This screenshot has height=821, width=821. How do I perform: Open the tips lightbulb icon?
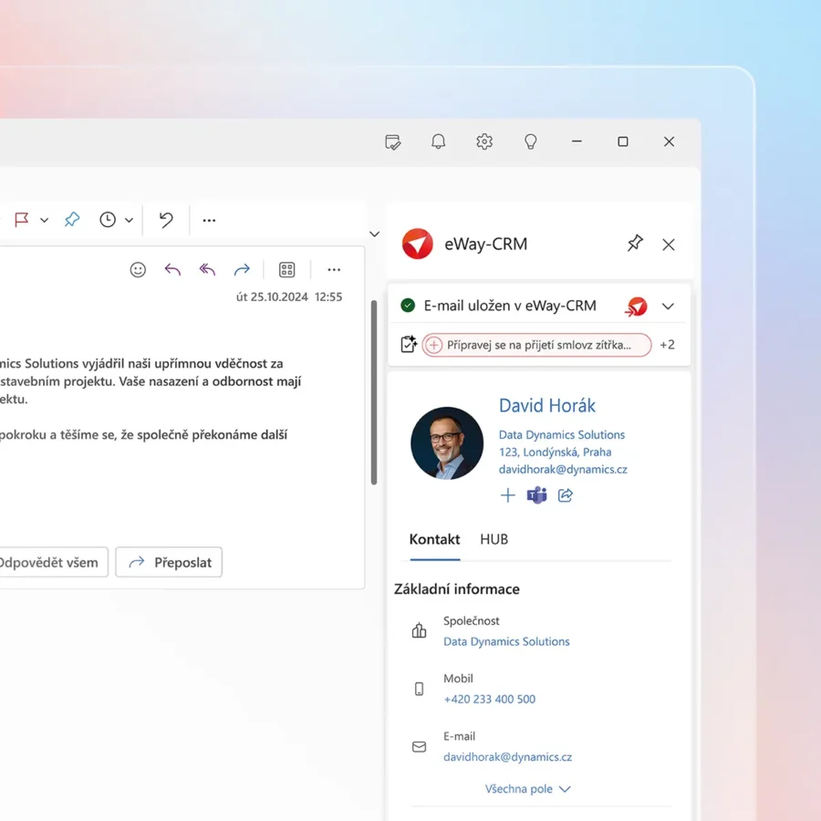(x=530, y=141)
